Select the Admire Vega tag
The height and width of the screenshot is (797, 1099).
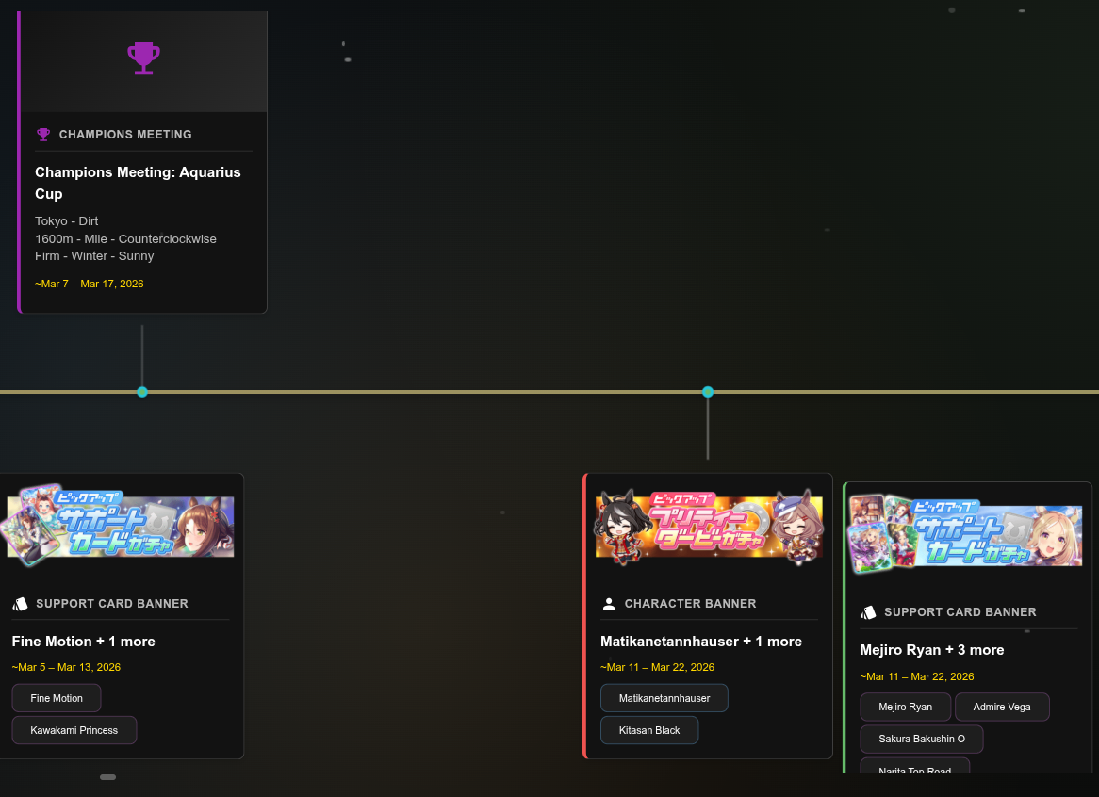1002,707
